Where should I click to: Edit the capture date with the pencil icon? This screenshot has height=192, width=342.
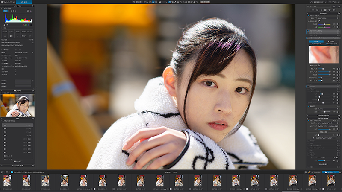32,52
